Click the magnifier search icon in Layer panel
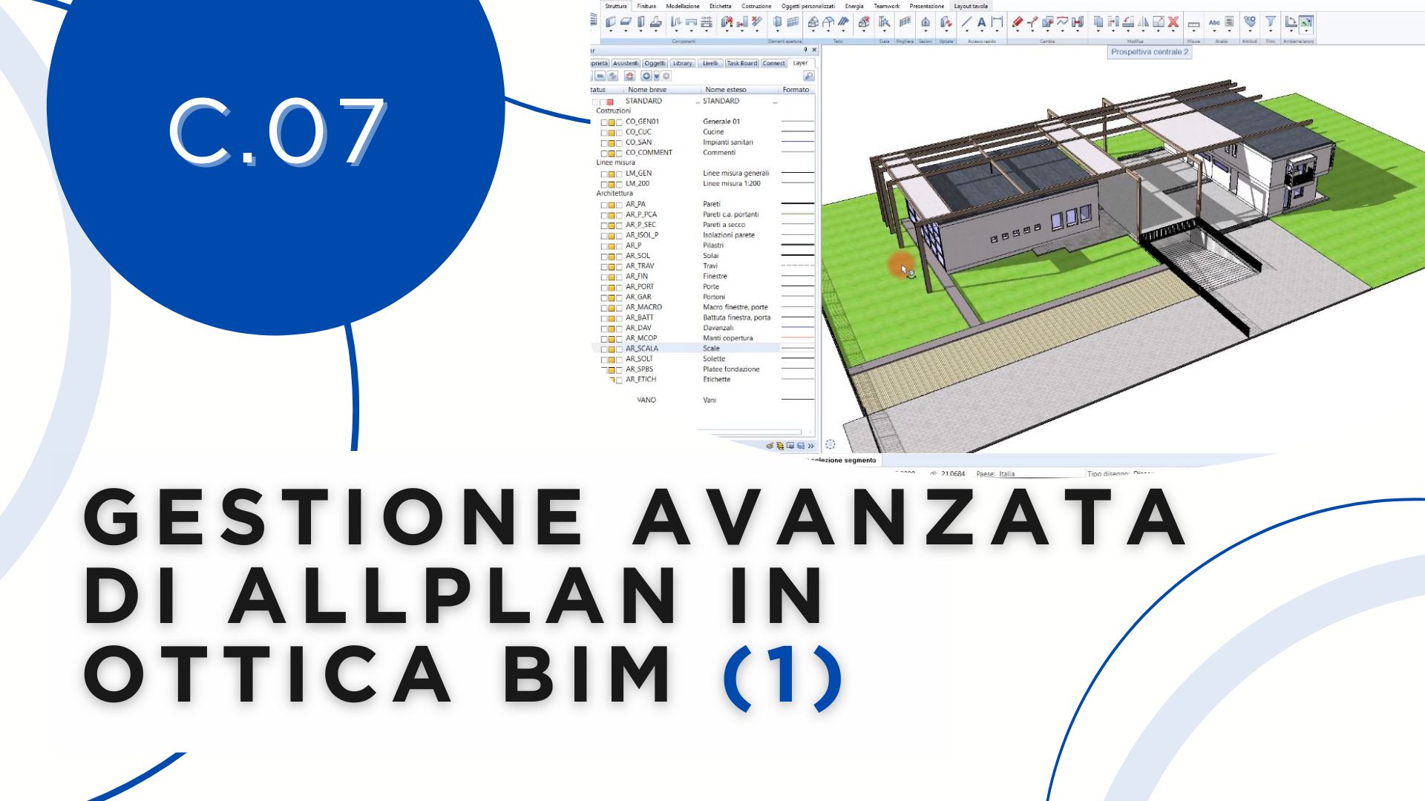 pos(809,76)
